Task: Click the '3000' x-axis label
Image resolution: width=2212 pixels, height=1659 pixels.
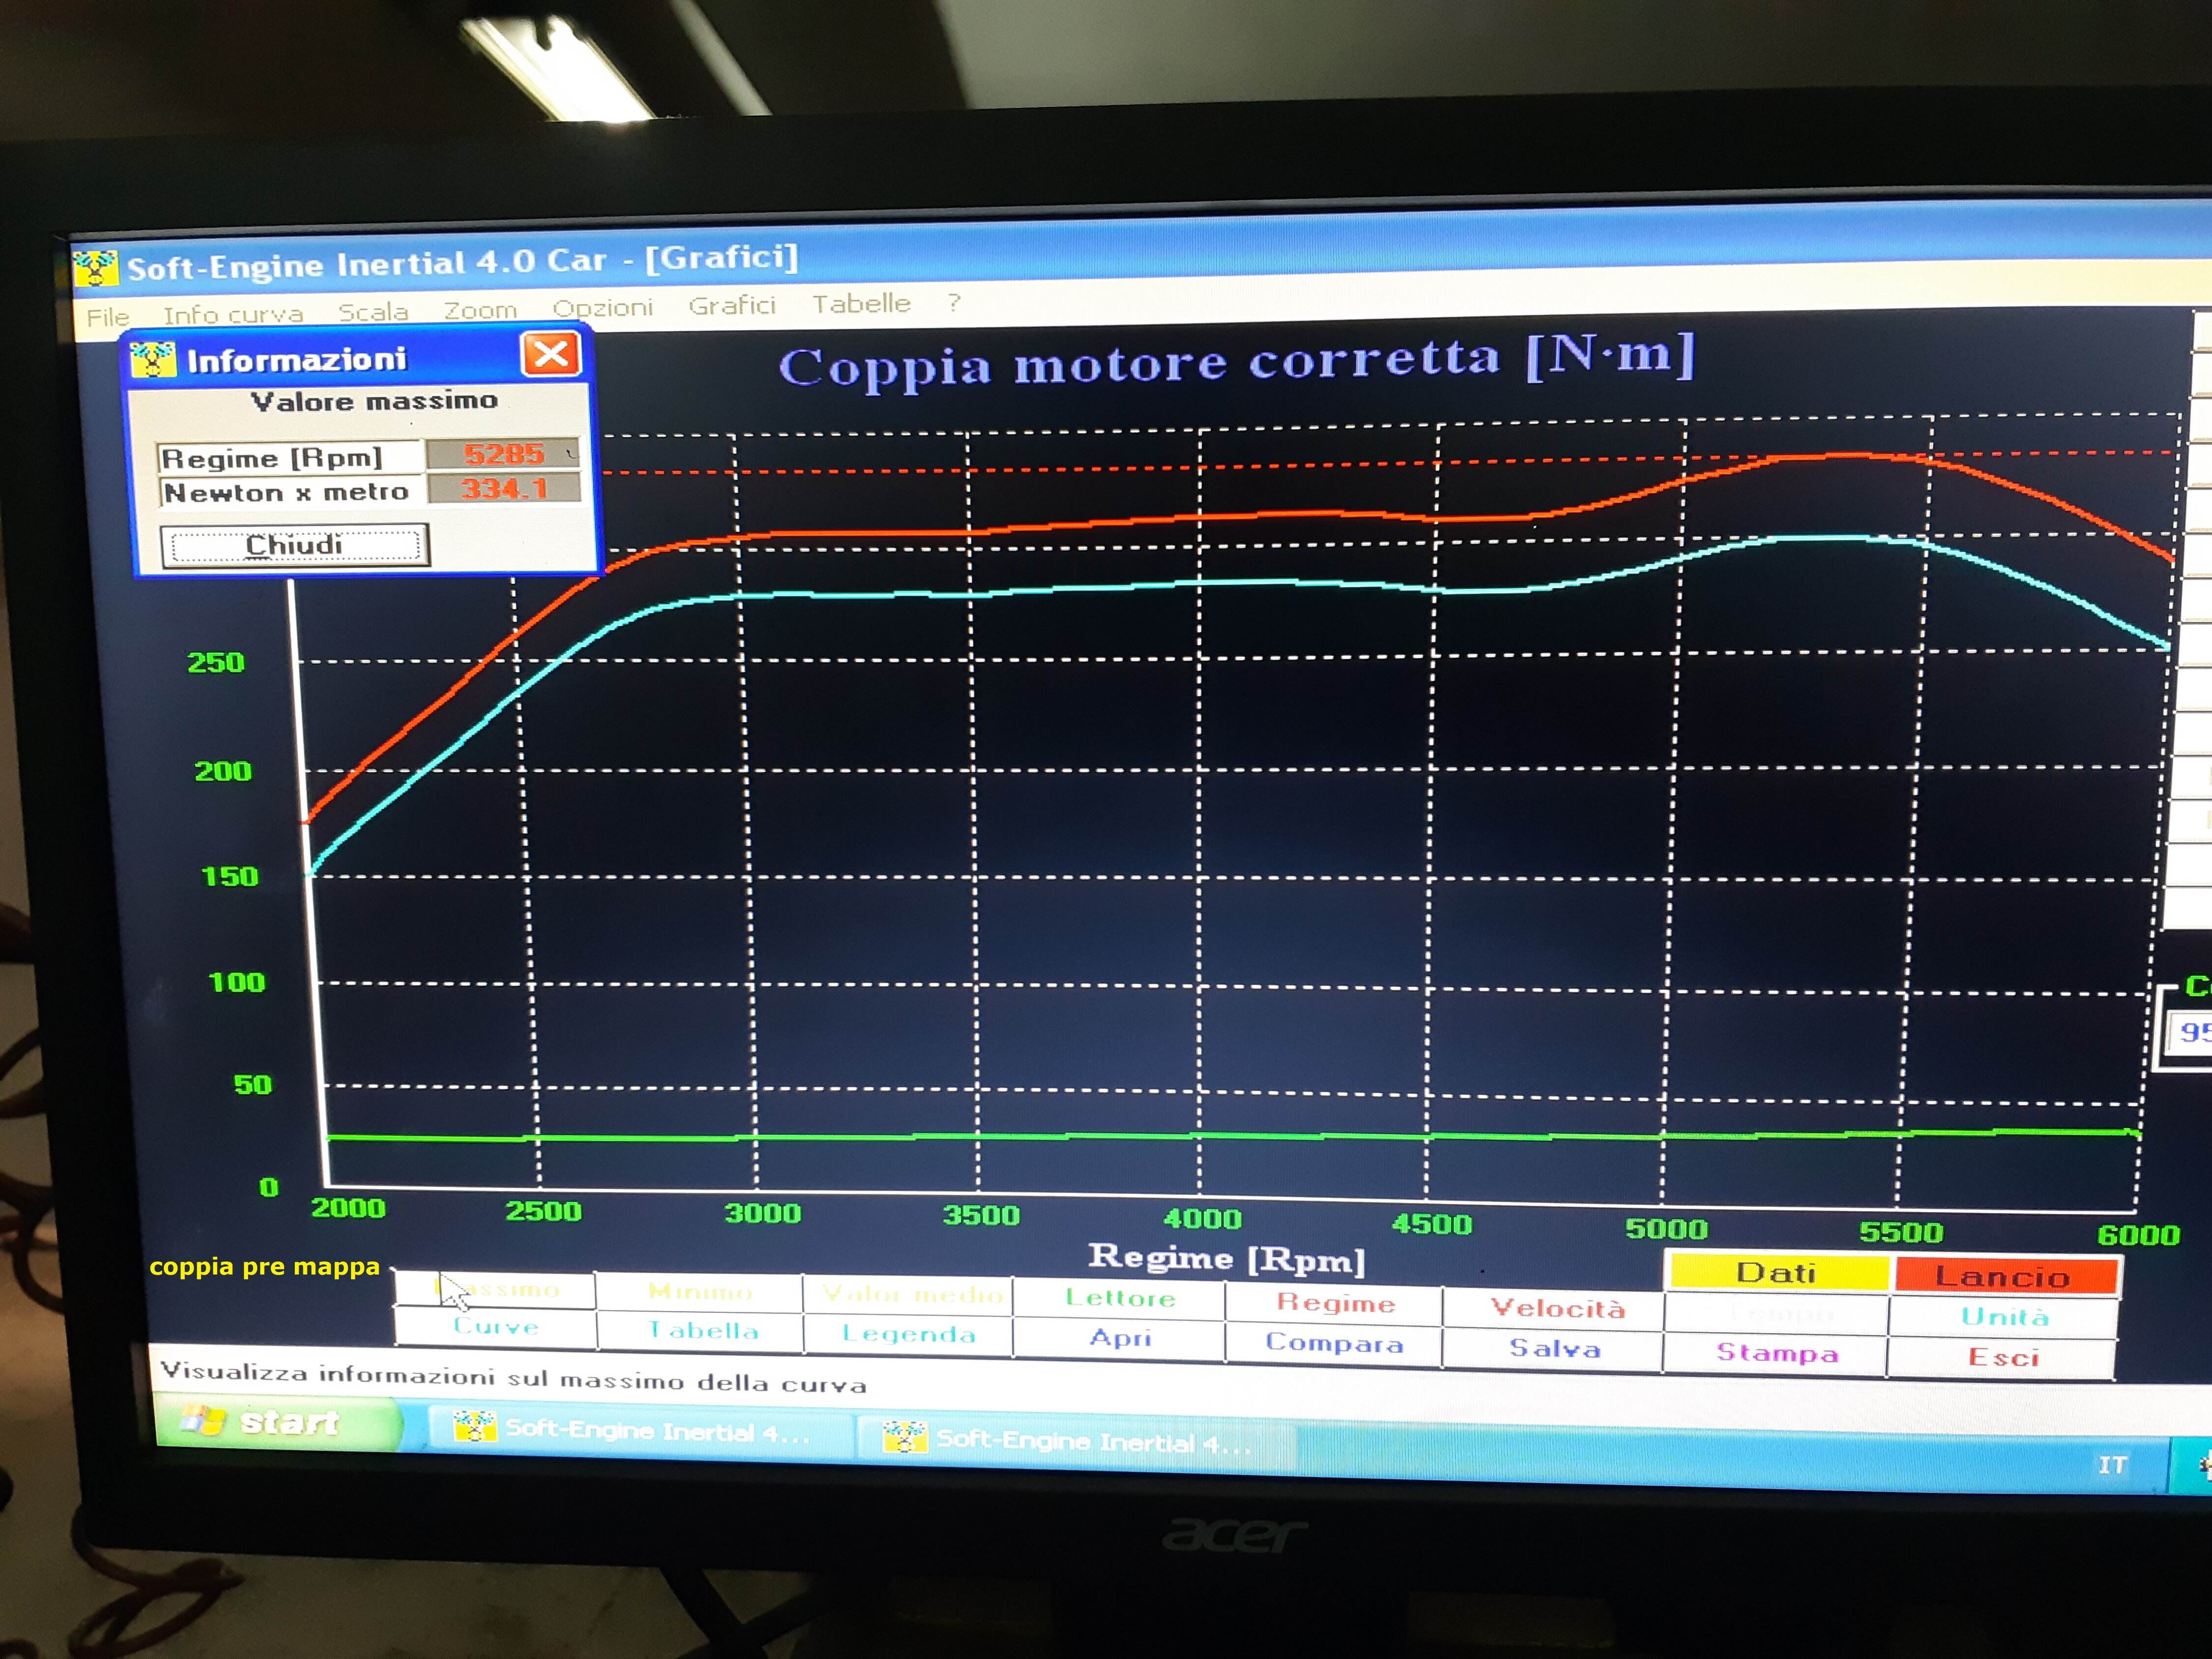Action: pyautogui.click(x=763, y=1213)
